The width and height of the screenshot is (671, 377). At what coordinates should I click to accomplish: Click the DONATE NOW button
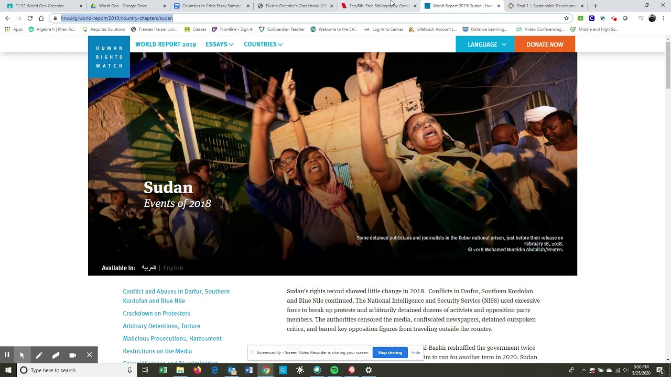coord(545,45)
